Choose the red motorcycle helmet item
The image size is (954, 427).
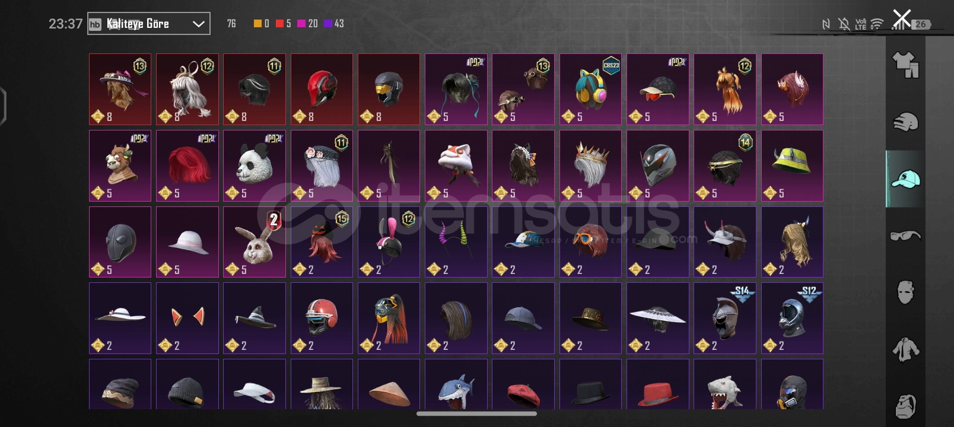click(322, 89)
